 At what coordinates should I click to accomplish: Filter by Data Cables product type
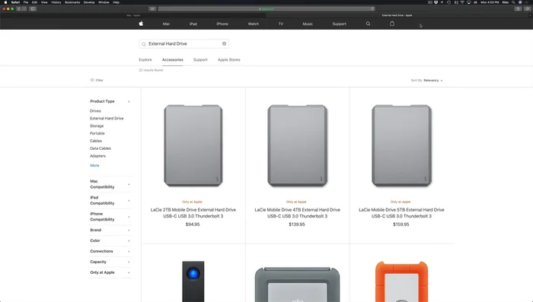tap(101, 148)
